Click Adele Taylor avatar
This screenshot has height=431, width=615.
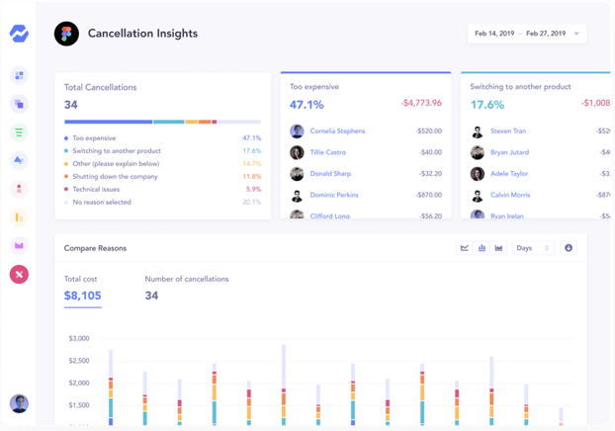tap(478, 174)
